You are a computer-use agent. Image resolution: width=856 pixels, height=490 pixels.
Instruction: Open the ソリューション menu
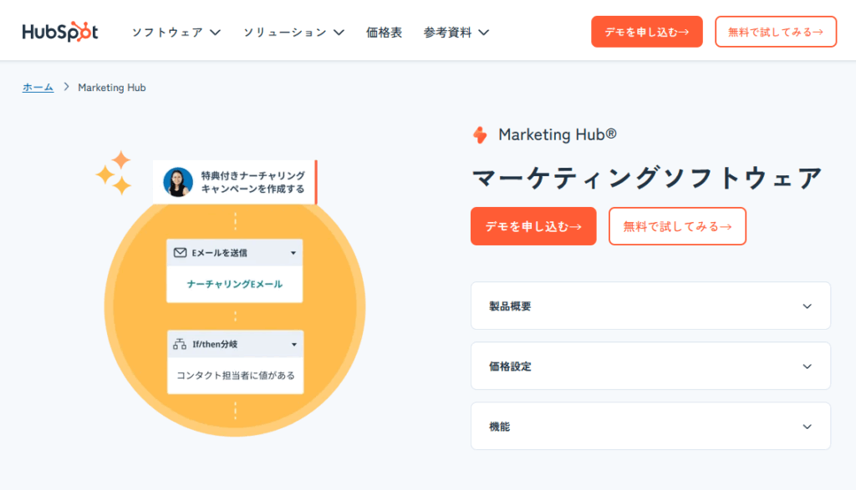click(293, 33)
